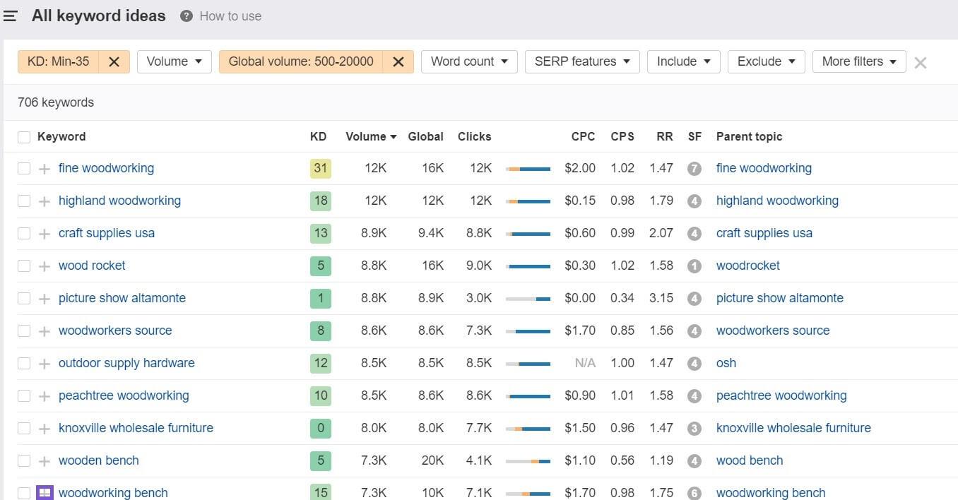
Task: Click the clicks distribution bar for wooden bench
Action: coord(528,461)
